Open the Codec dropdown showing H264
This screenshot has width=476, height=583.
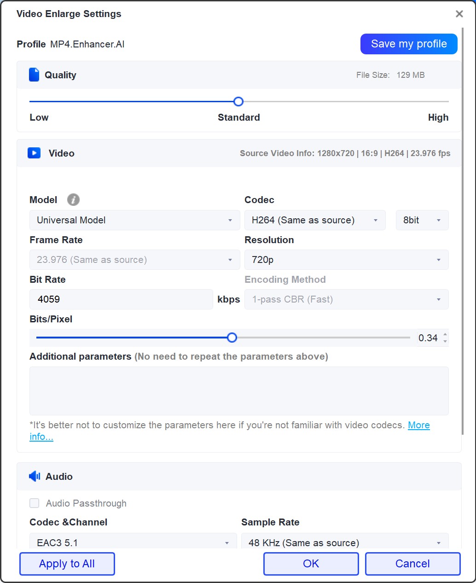[315, 220]
